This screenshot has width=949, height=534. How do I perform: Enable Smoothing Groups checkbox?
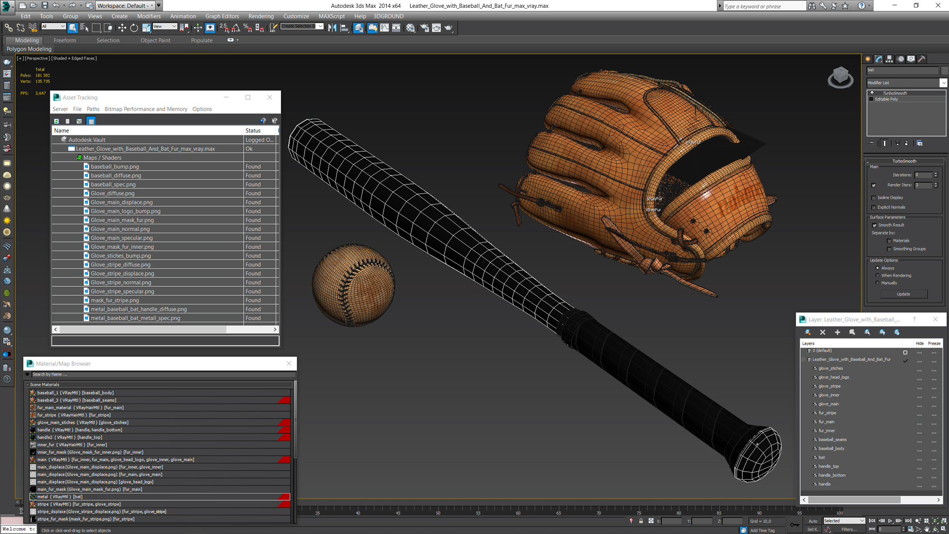click(x=889, y=249)
